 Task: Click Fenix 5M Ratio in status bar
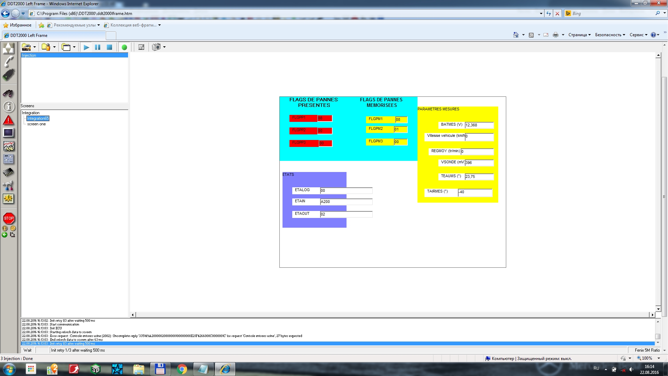coord(647,350)
